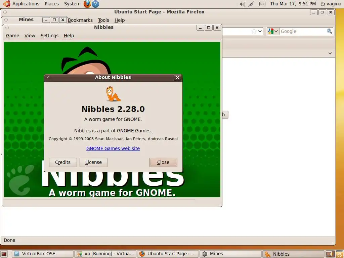Screen dimensions: 344x258
Task: Open the Help icon in the top panel
Action: tap(95, 4)
